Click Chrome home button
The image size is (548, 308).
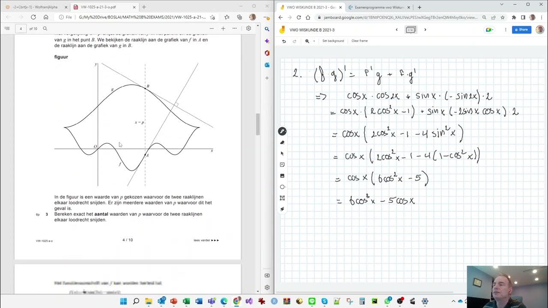[308, 18]
